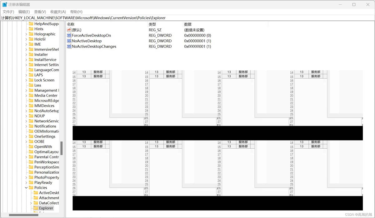375x218 pixels.
Task: Open the 查看(V) menu
Action: point(40,12)
